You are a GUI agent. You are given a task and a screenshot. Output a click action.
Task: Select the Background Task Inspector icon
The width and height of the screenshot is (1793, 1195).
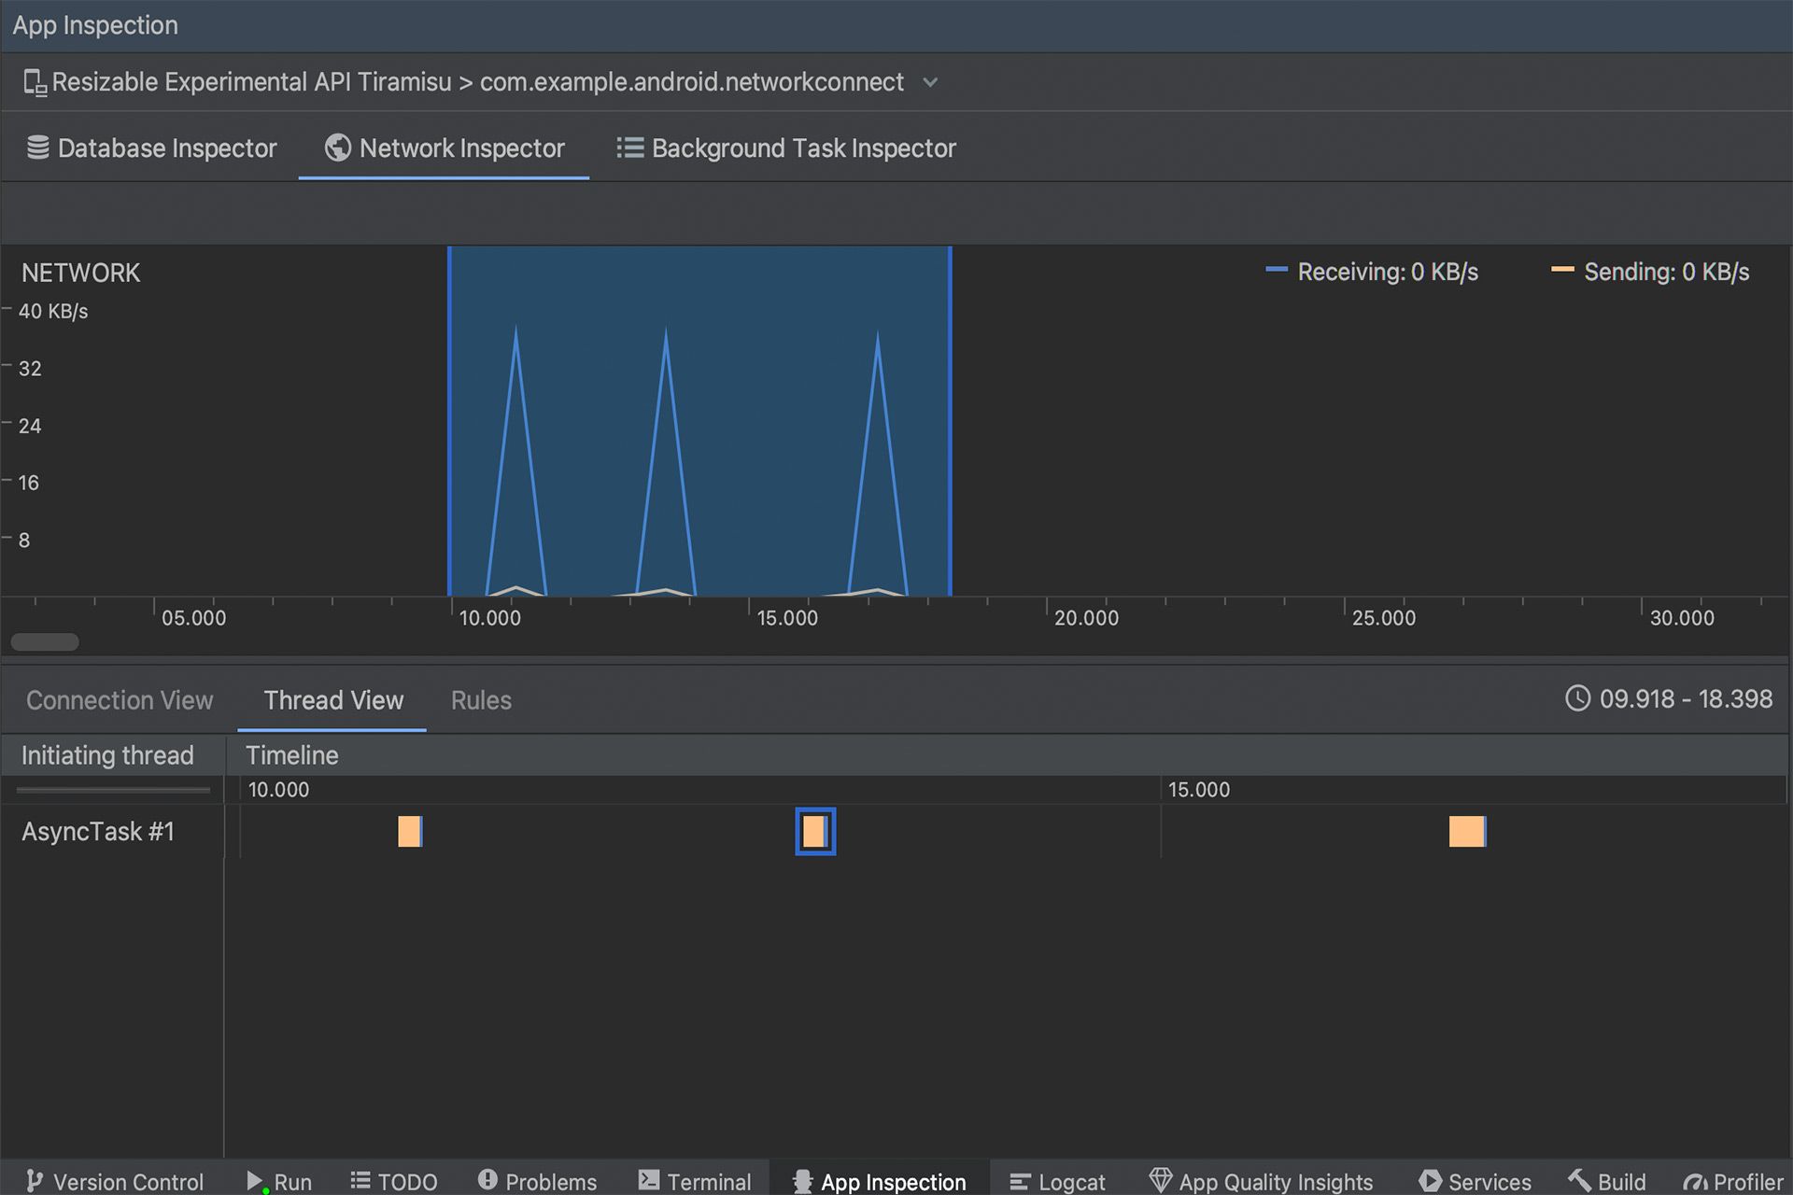626,148
